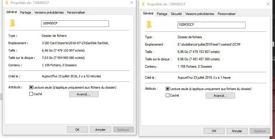Toggle Lecture seule checkbox in right dialog
This screenshot has height=139, width=275.
168,89
